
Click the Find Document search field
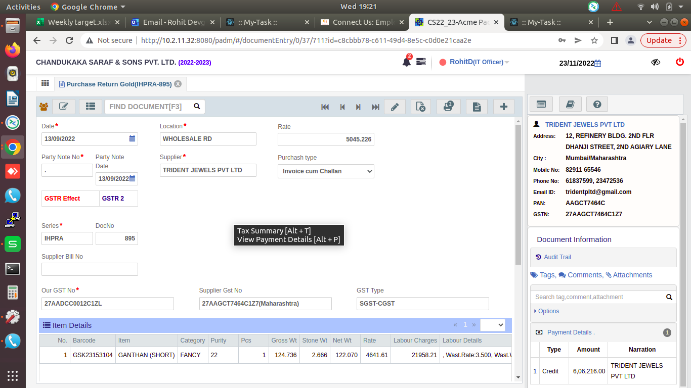[x=148, y=107]
